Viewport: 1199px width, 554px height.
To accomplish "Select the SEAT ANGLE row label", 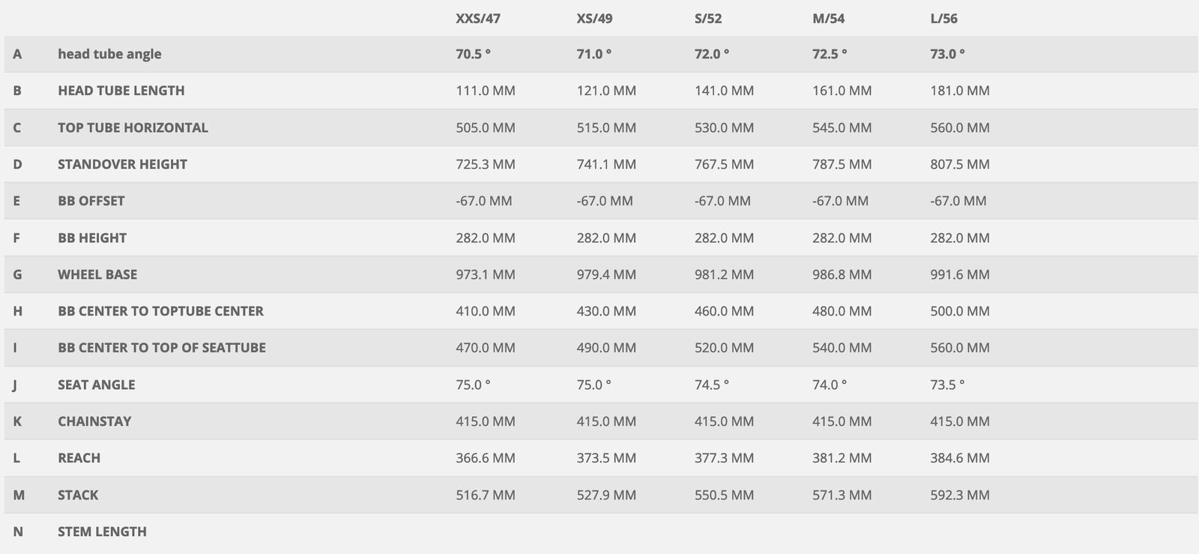I will (x=96, y=385).
